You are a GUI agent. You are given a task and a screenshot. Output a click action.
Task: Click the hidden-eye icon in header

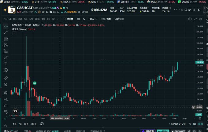coord(182,10)
